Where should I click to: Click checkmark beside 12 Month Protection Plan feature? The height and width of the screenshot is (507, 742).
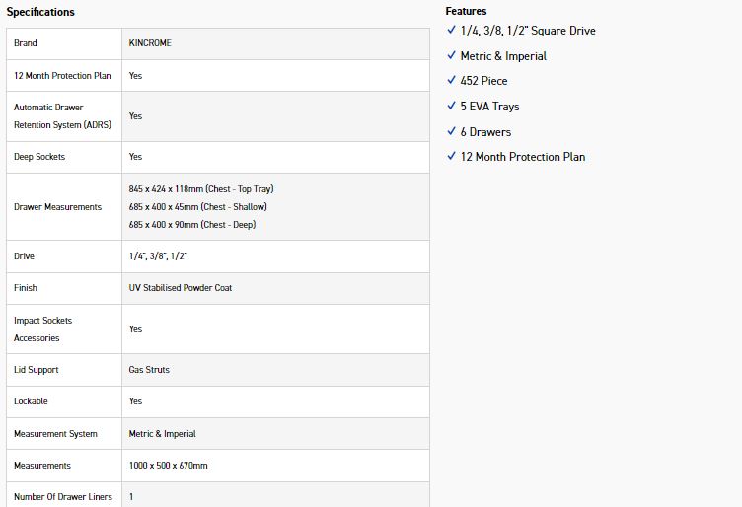451,157
